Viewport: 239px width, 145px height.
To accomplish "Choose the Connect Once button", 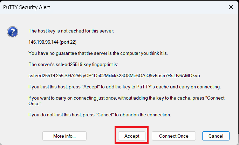I will click(x=173, y=136).
